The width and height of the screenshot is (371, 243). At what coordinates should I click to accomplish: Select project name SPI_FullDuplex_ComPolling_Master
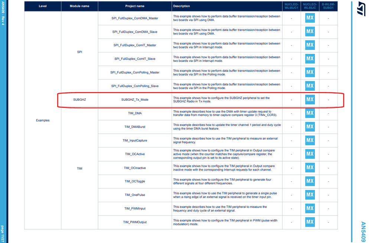pos(135,72)
